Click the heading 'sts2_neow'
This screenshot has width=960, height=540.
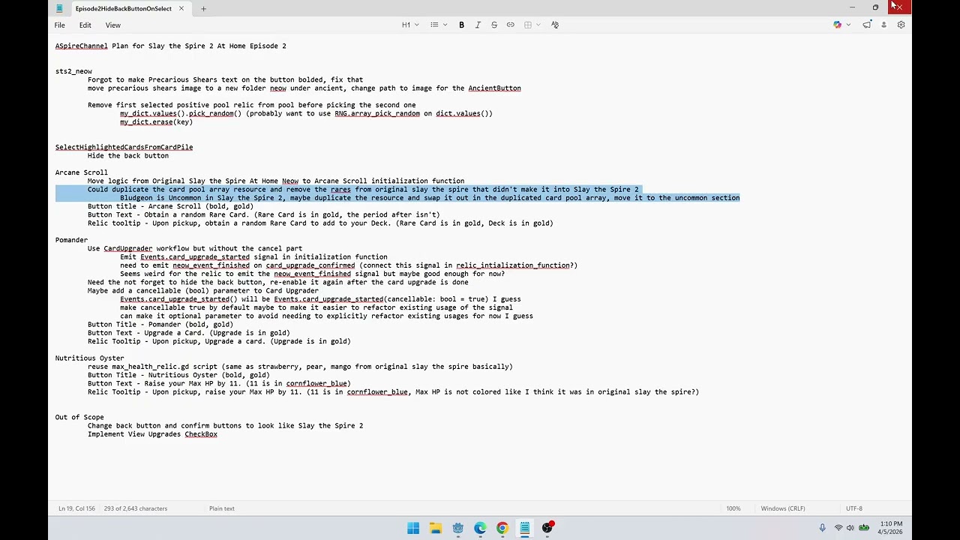(73, 71)
